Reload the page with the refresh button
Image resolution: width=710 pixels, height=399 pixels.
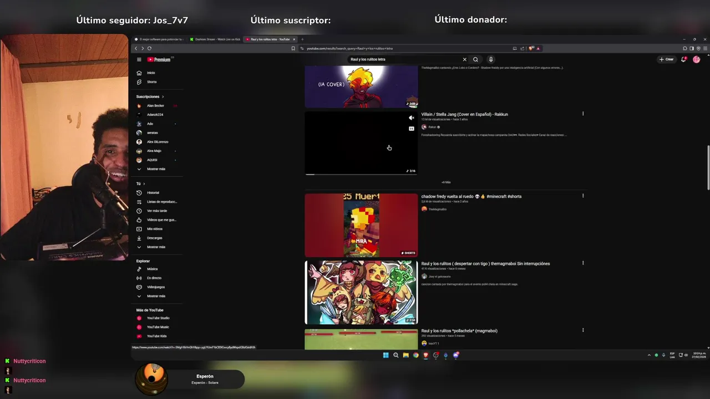149,48
